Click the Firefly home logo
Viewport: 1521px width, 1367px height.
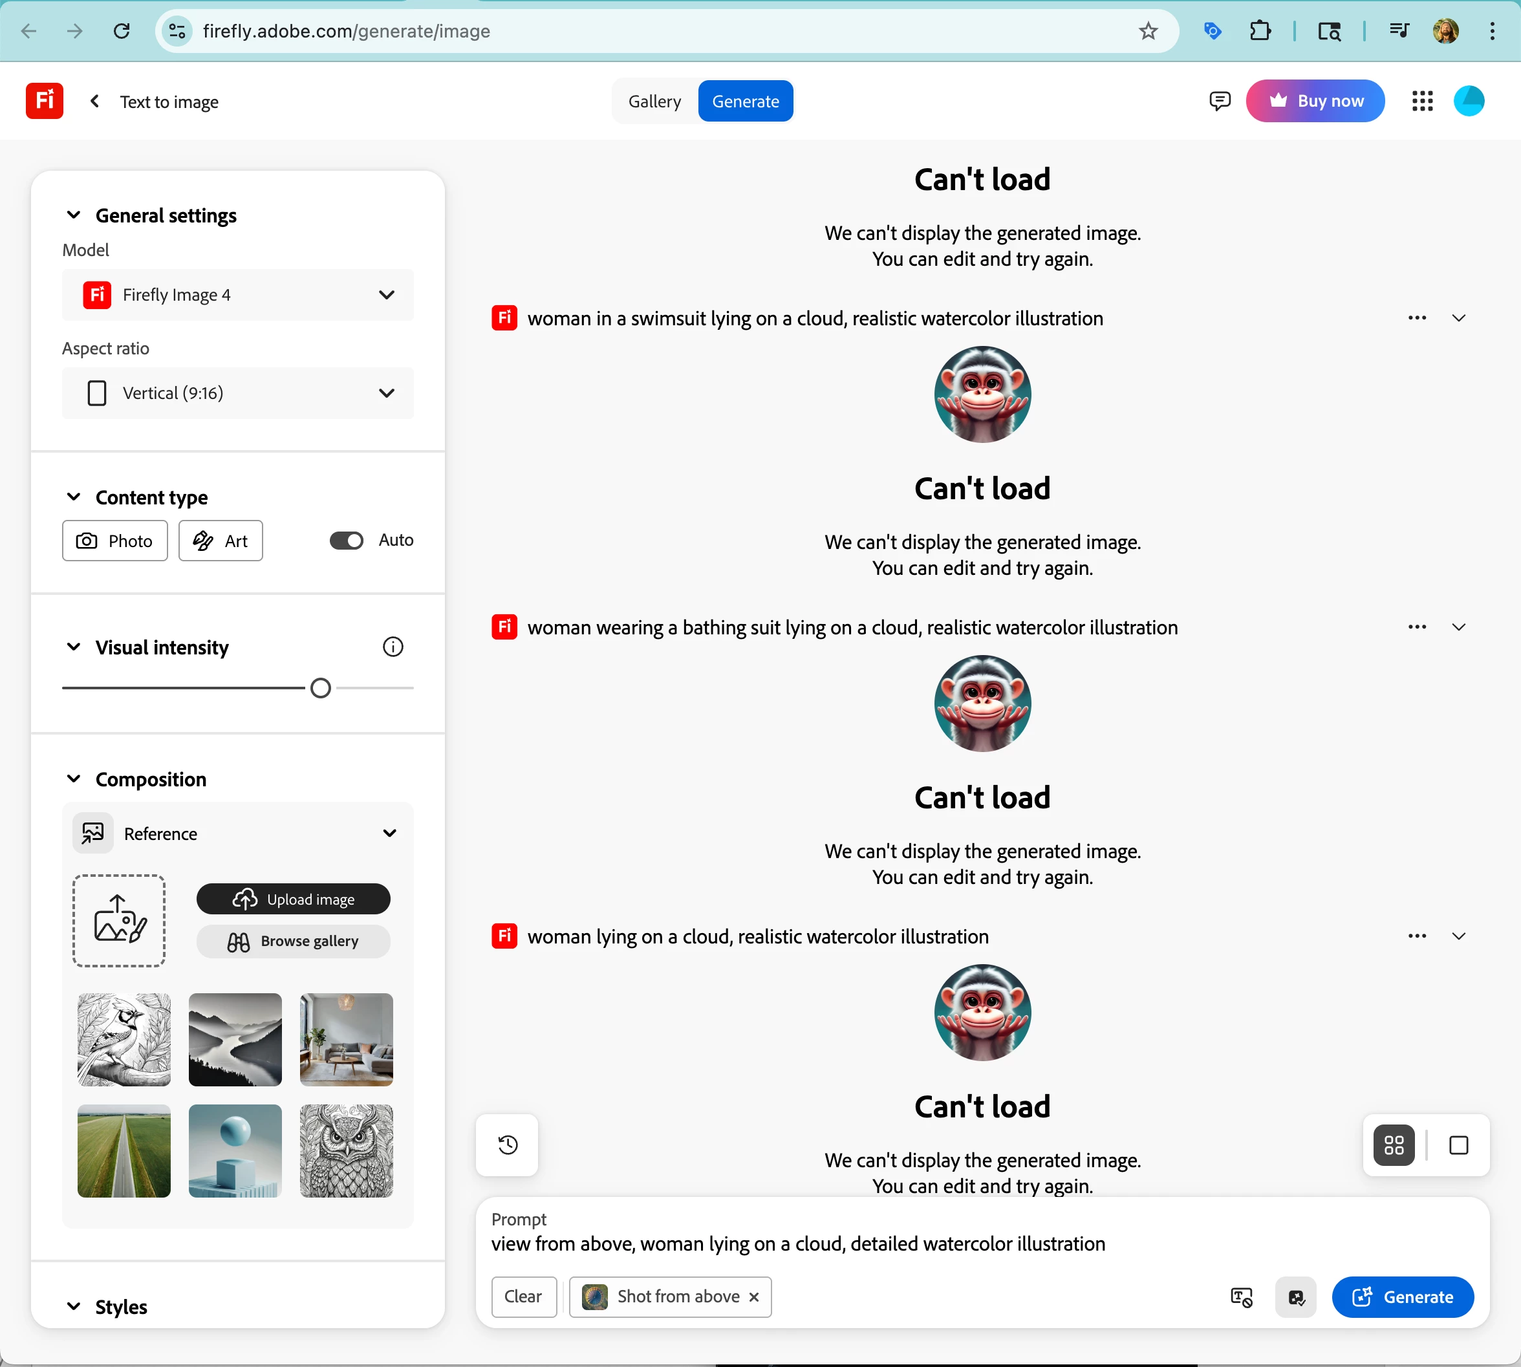(45, 101)
